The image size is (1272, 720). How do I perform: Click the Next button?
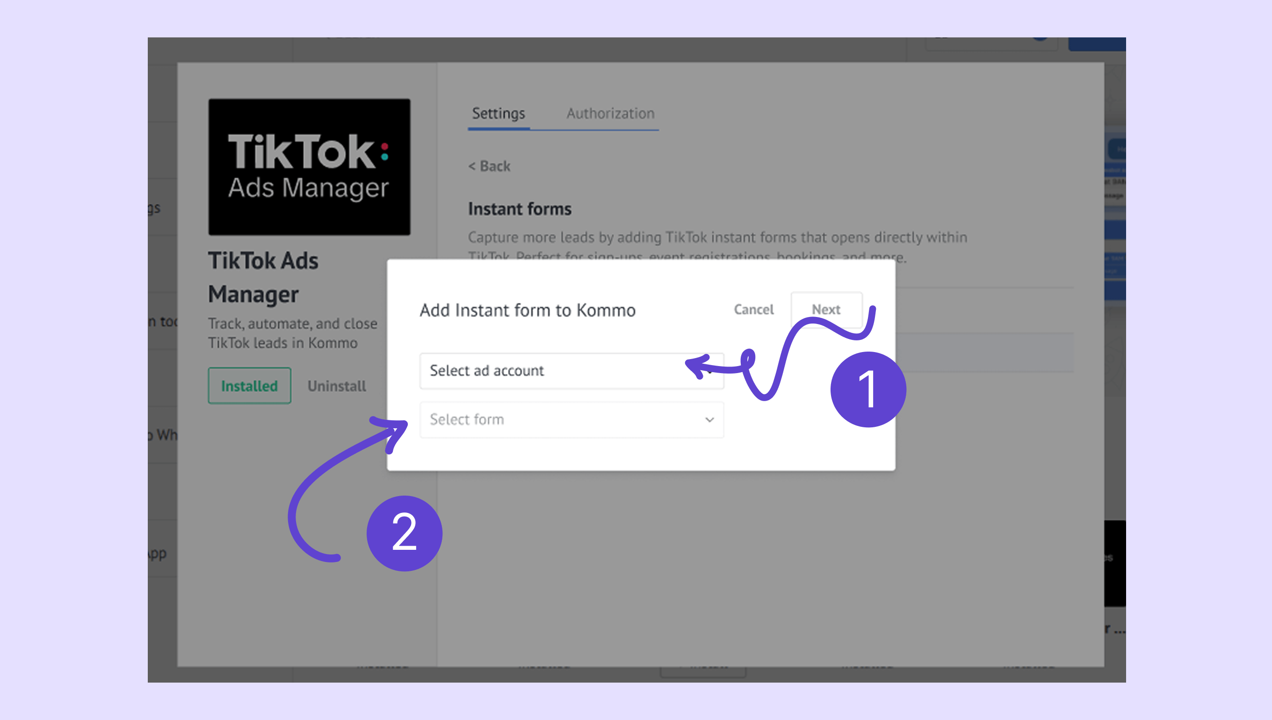[826, 310]
